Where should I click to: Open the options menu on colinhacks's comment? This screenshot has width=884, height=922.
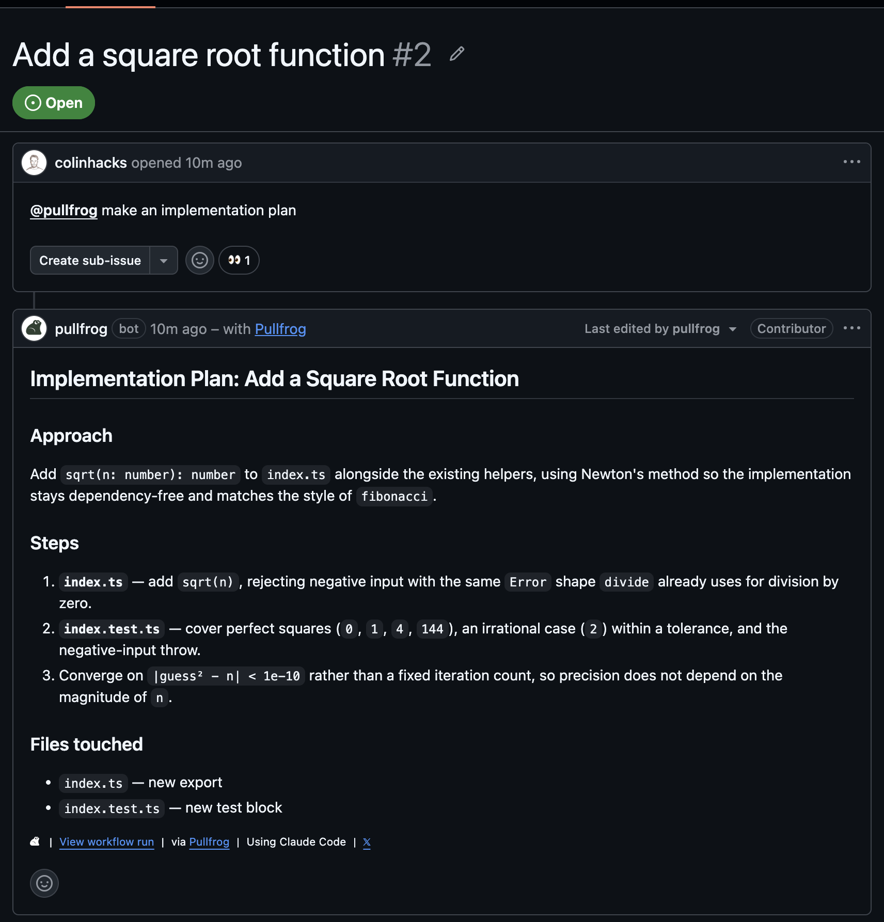tap(851, 162)
